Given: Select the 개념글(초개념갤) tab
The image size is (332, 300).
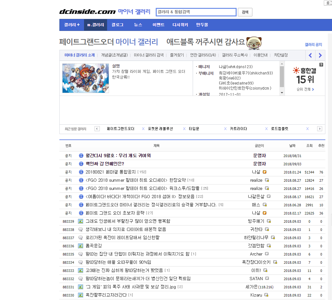Looking at the screenshot, I should (x=114, y=55).
